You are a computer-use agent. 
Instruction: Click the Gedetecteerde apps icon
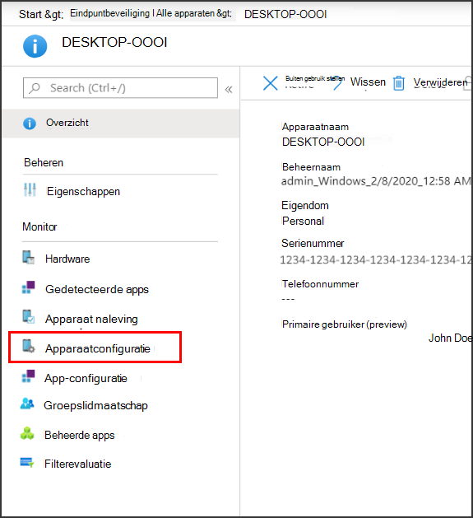[x=29, y=287]
